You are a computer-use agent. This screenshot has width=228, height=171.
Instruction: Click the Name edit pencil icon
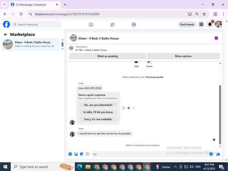149,62
